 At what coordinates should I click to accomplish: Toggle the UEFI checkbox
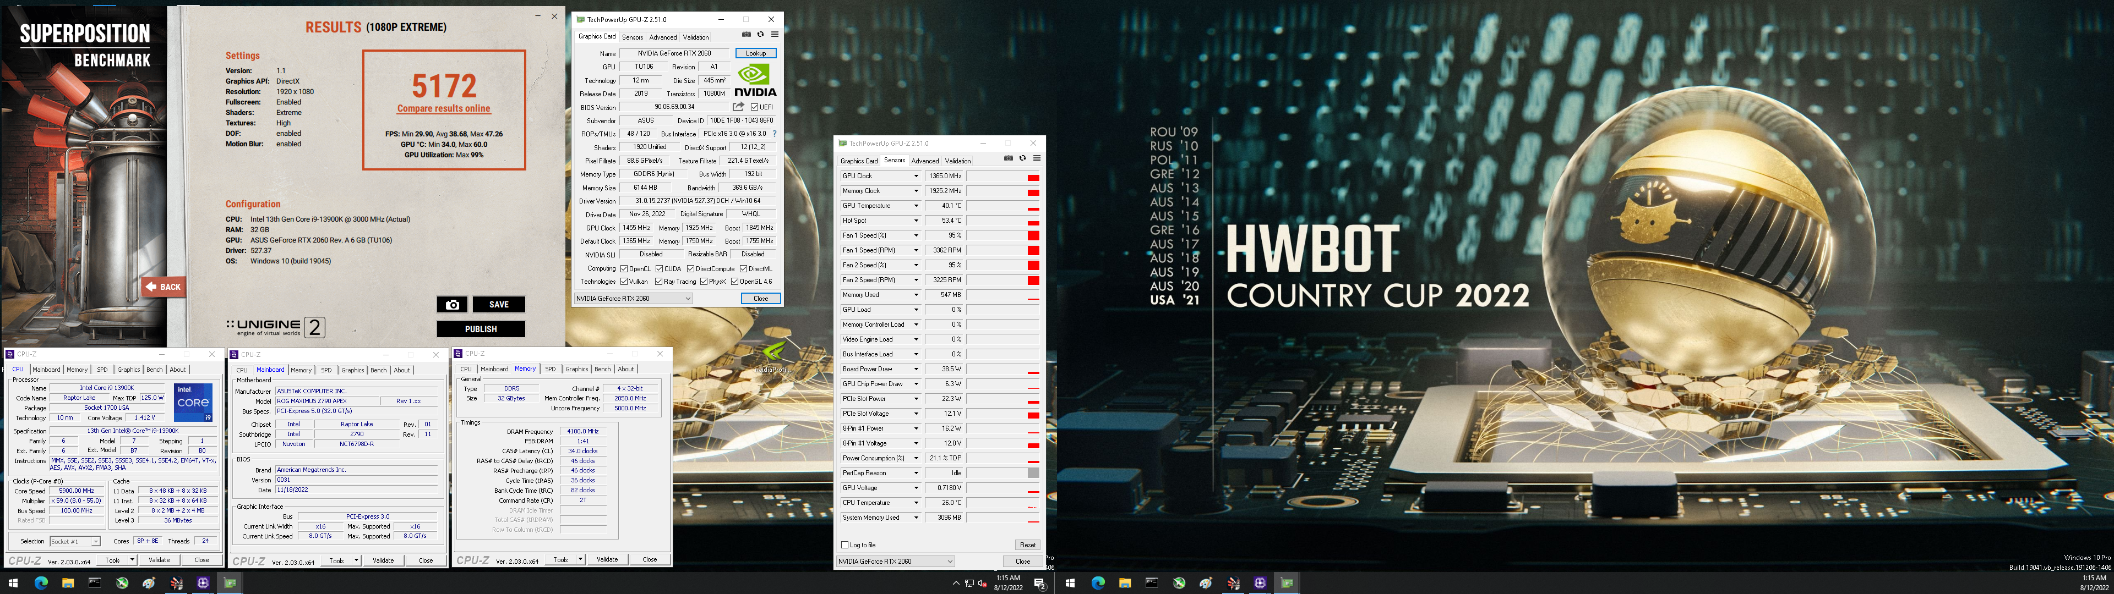[x=754, y=107]
